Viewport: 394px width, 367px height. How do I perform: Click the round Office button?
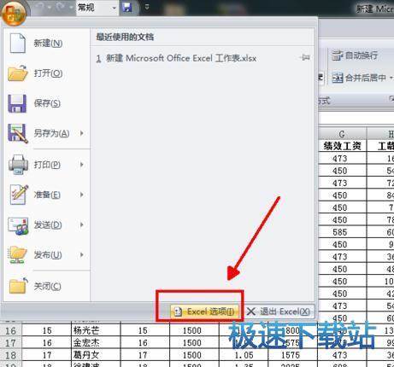(x=14, y=13)
